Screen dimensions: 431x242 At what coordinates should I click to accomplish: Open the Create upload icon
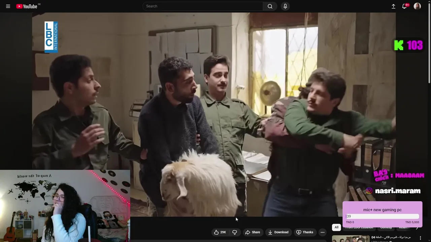pos(393,6)
